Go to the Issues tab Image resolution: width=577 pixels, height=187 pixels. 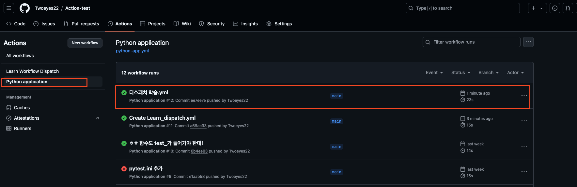[x=44, y=24]
